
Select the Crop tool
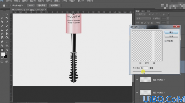2,22
